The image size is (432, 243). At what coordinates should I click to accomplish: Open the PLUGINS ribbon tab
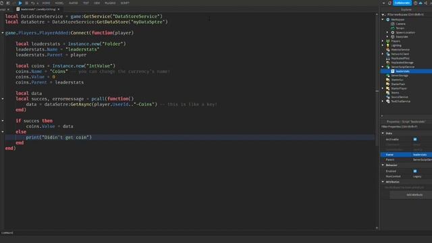tap(110, 3)
